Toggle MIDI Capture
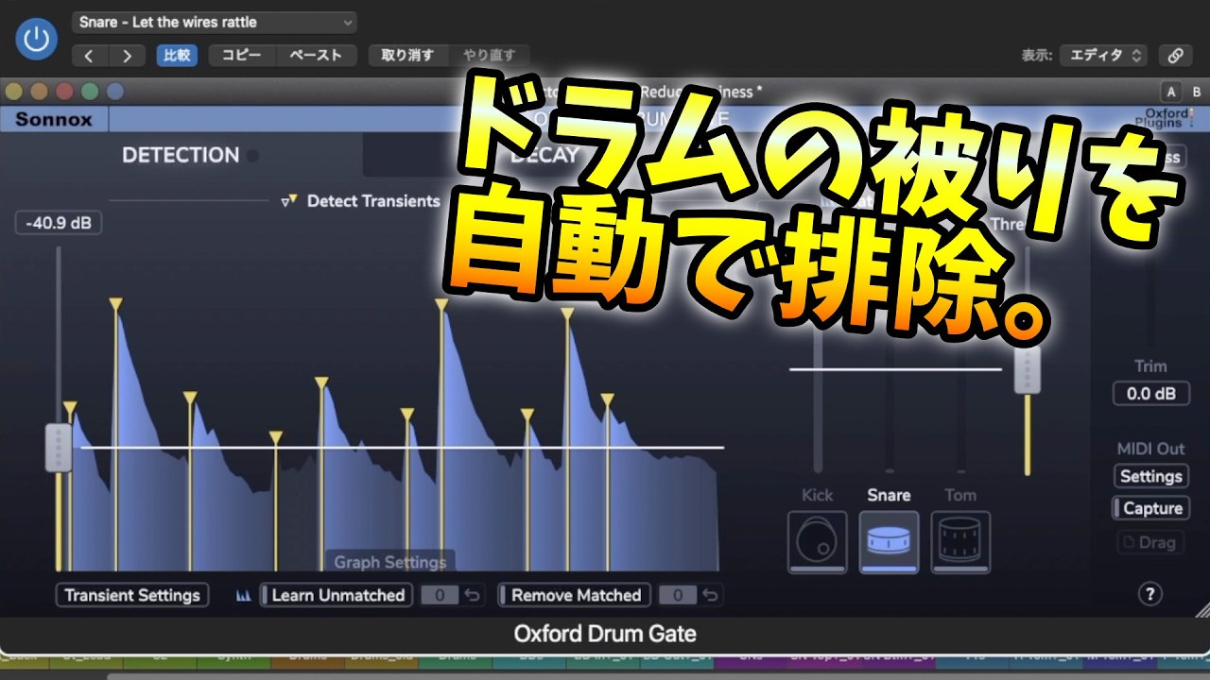Viewport: 1210px width, 680px height. (x=1149, y=508)
